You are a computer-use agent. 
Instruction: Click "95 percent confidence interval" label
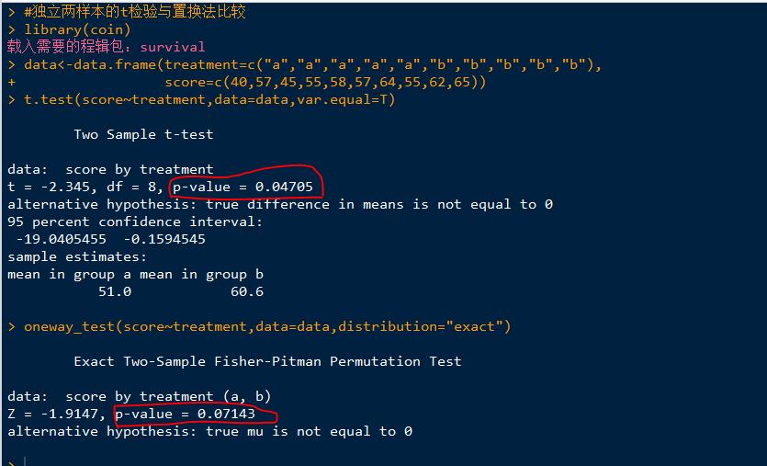[135, 222]
